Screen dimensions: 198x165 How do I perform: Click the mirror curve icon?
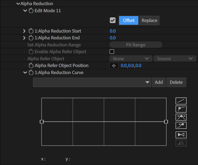pos(181,143)
